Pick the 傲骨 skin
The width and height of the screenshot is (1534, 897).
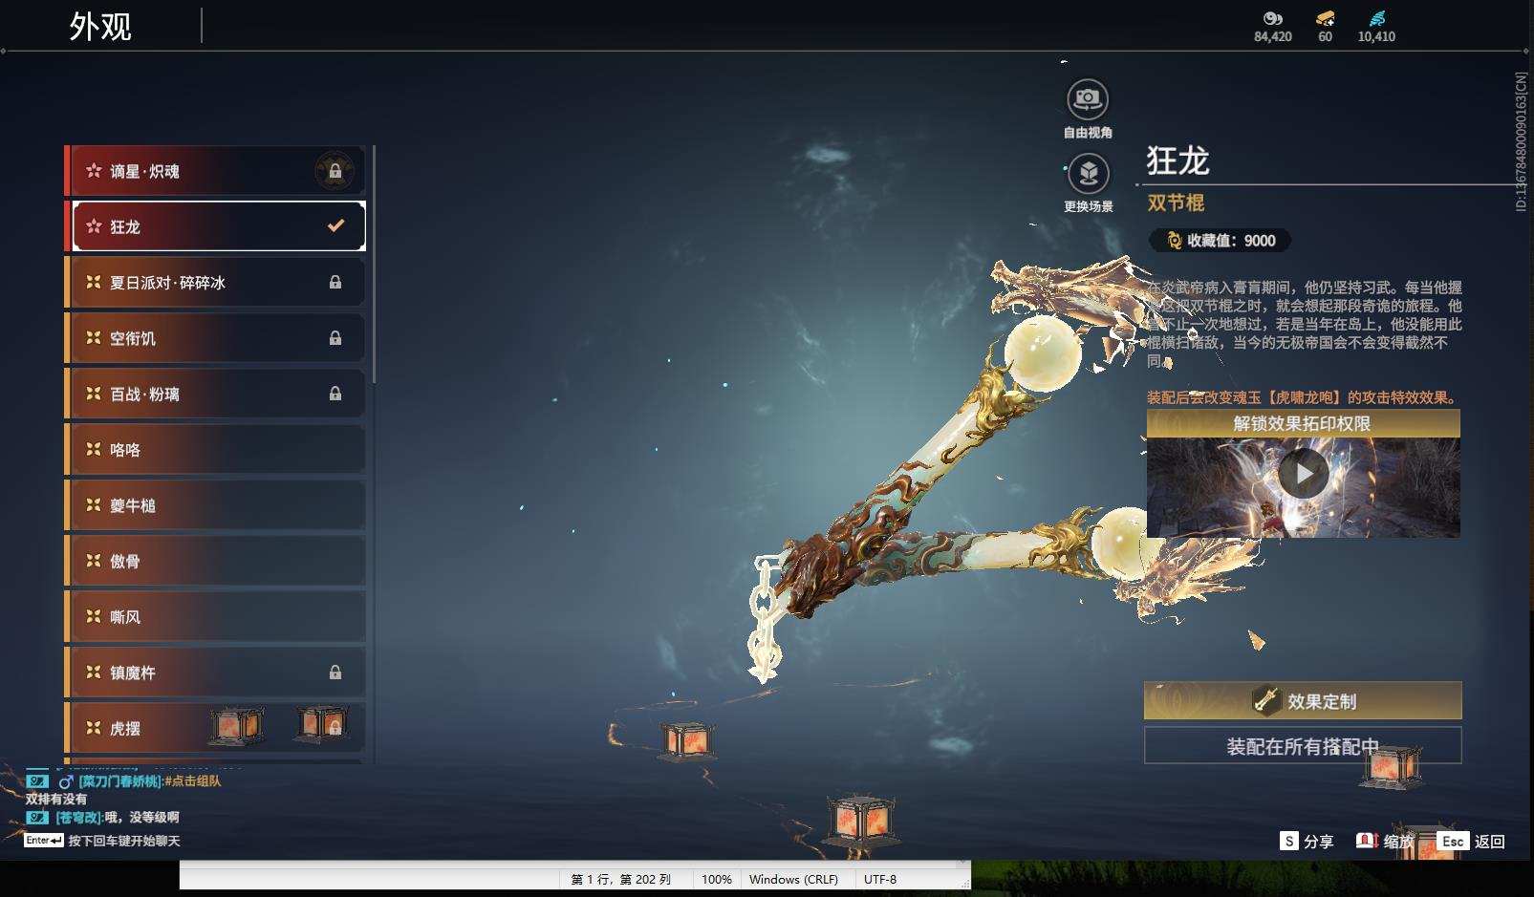pos(216,561)
